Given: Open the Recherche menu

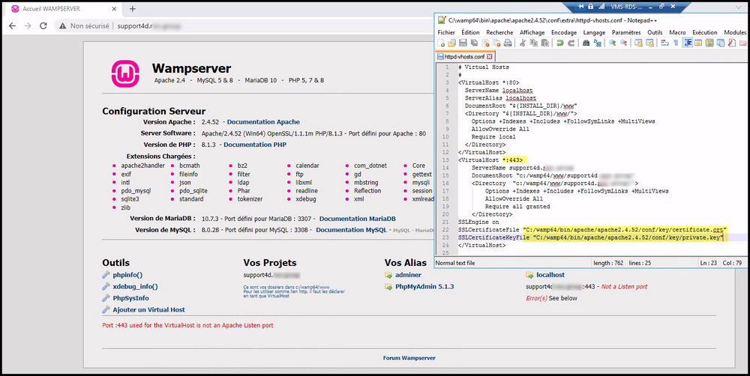Looking at the screenshot, I should pyautogui.click(x=499, y=32).
